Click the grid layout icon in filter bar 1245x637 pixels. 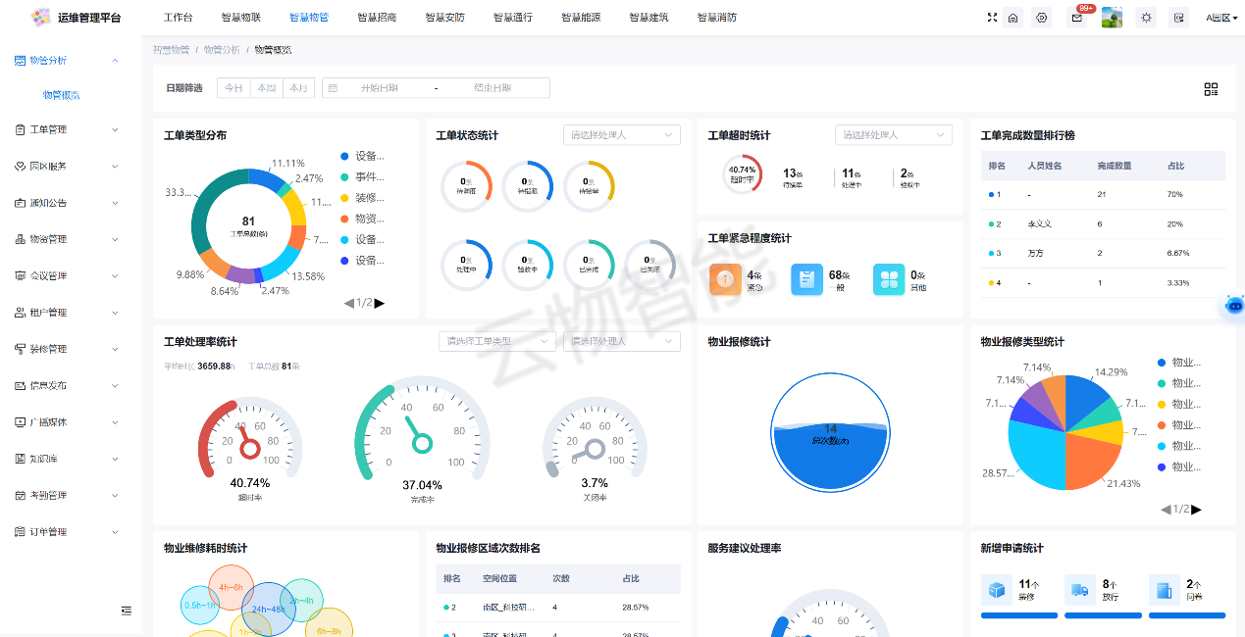pos(1211,89)
